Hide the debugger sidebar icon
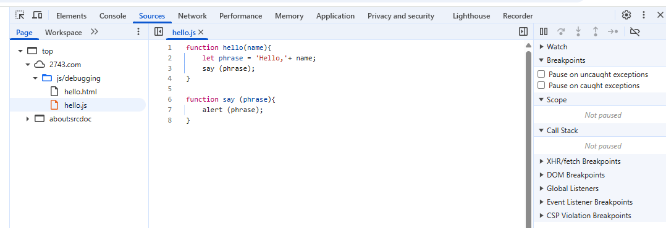This screenshot has height=228, width=666. 523,32
